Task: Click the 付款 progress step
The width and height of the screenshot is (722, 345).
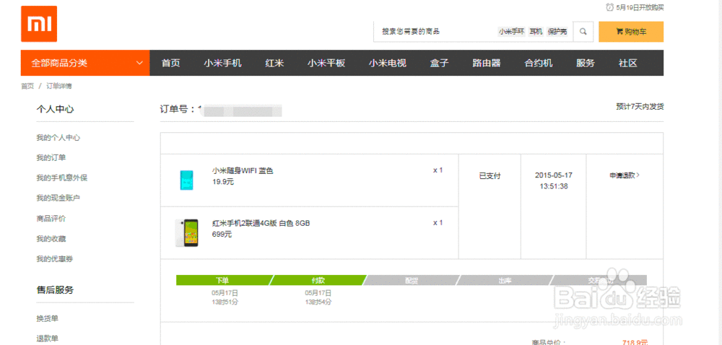Action: [x=318, y=280]
